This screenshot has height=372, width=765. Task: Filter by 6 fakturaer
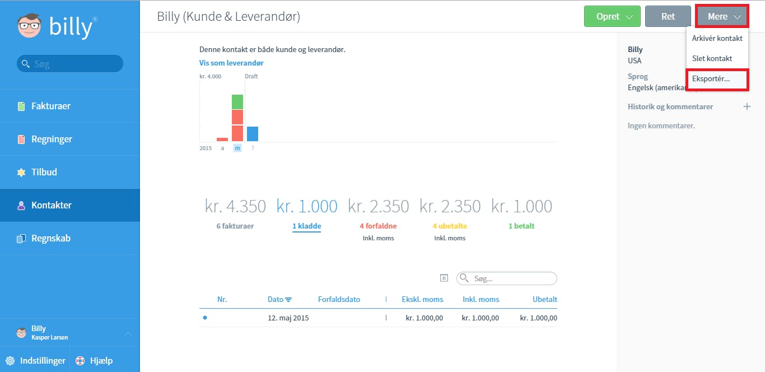click(x=235, y=226)
